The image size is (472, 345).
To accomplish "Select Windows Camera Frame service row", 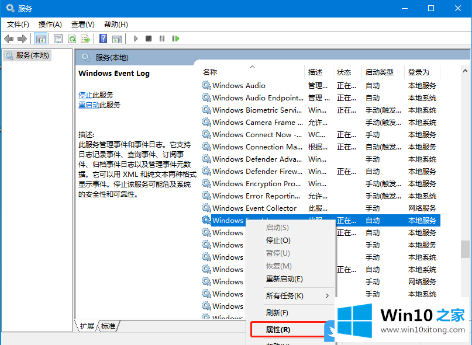I will (x=320, y=123).
